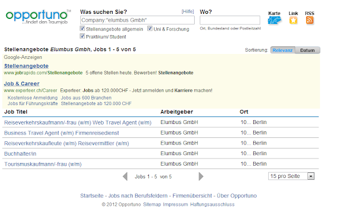This screenshot has width=357, height=213.
Task: Uncheck the Uni & Forschung checkbox
Action: click(149, 28)
